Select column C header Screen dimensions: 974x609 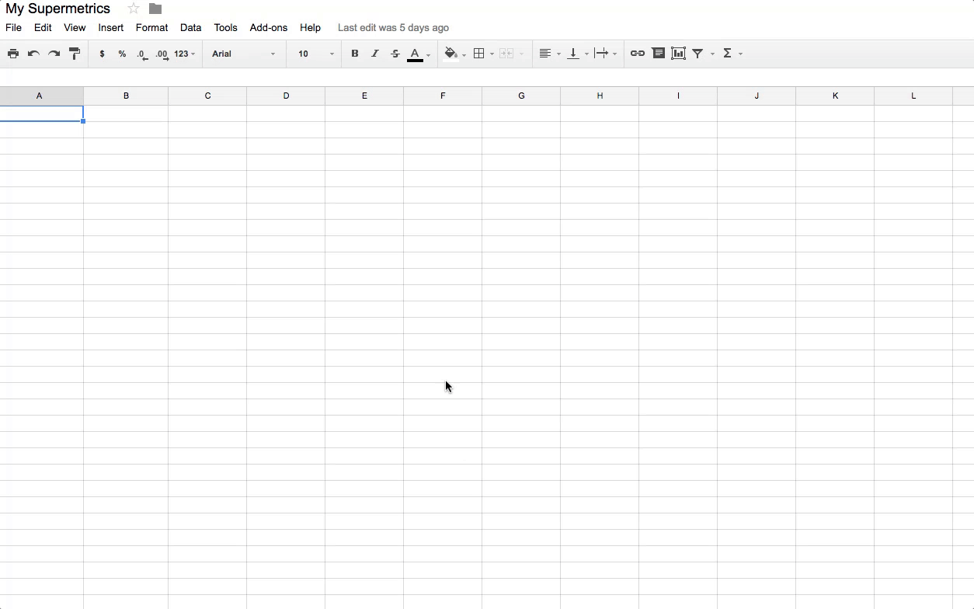(207, 96)
